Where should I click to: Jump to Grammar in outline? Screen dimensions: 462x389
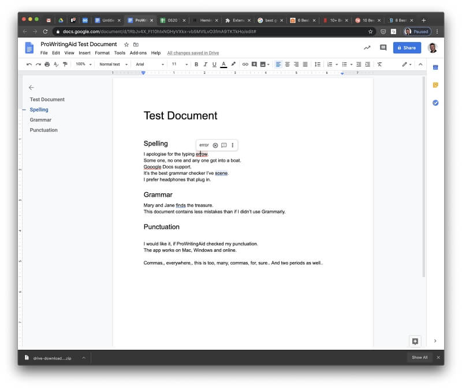[40, 120]
